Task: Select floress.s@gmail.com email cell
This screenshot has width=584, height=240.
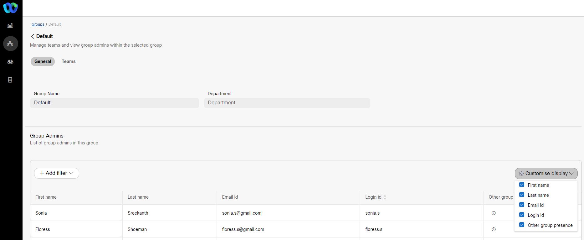Action: [x=288, y=229]
